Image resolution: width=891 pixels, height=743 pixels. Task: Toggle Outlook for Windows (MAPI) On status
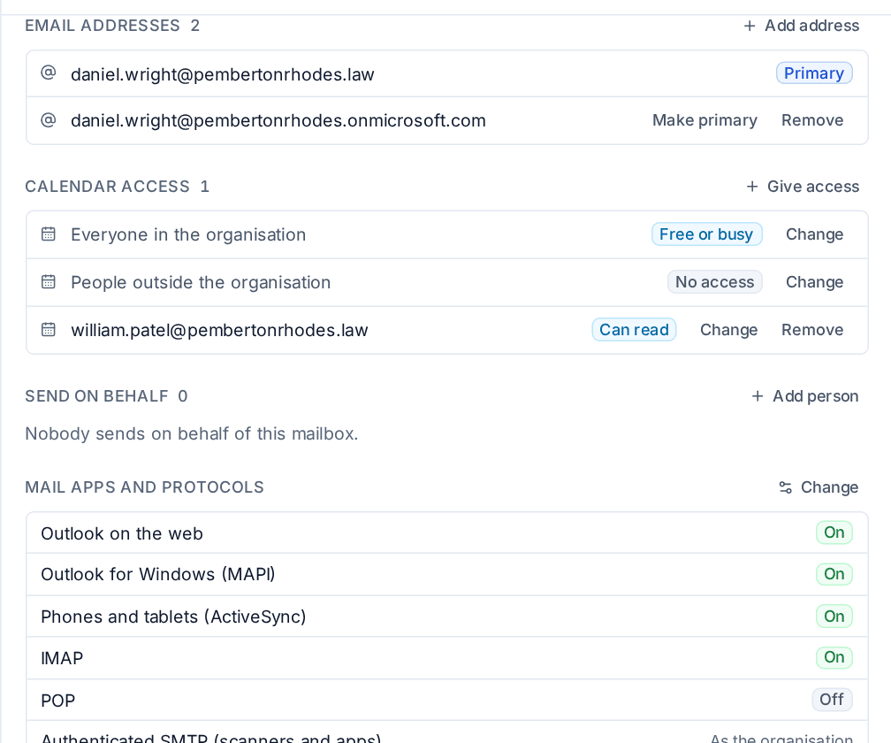[834, 574]
